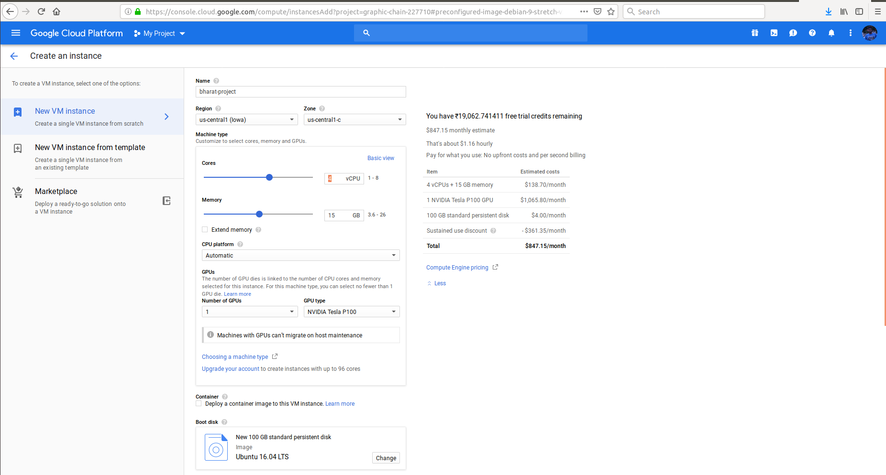886x475 pixels.
Task: Open the Firefox application menu
Action: [x=878, y=11]
